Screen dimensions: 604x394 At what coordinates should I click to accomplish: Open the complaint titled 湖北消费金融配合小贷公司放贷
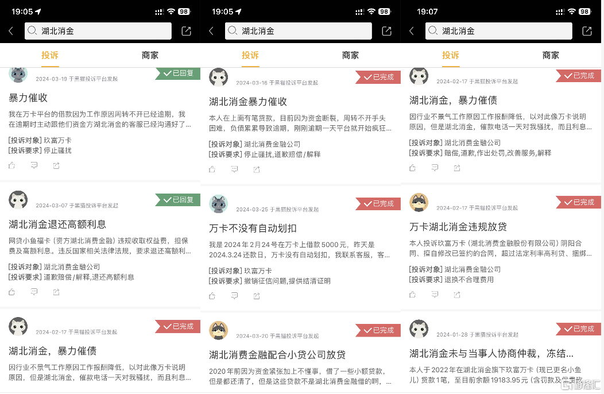pos(277,355)
